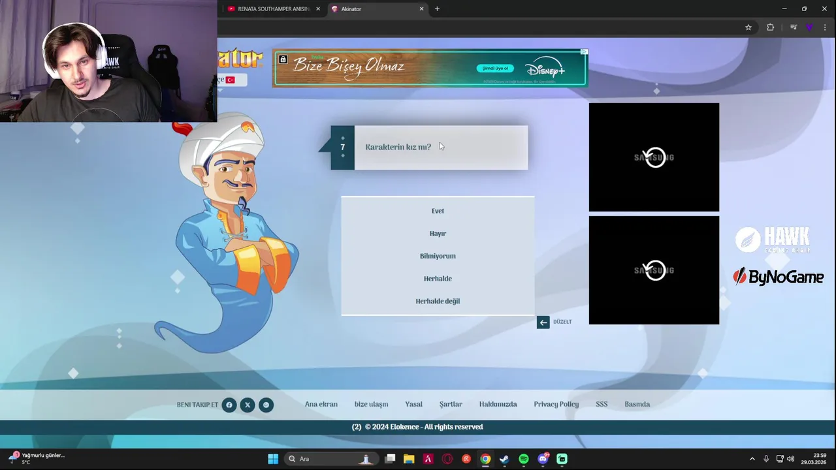Pick the Herhalde değil answer
Image resolution: width=836 pixels, height=470 pixels.
pyautogui.click(x=438, y=301)
